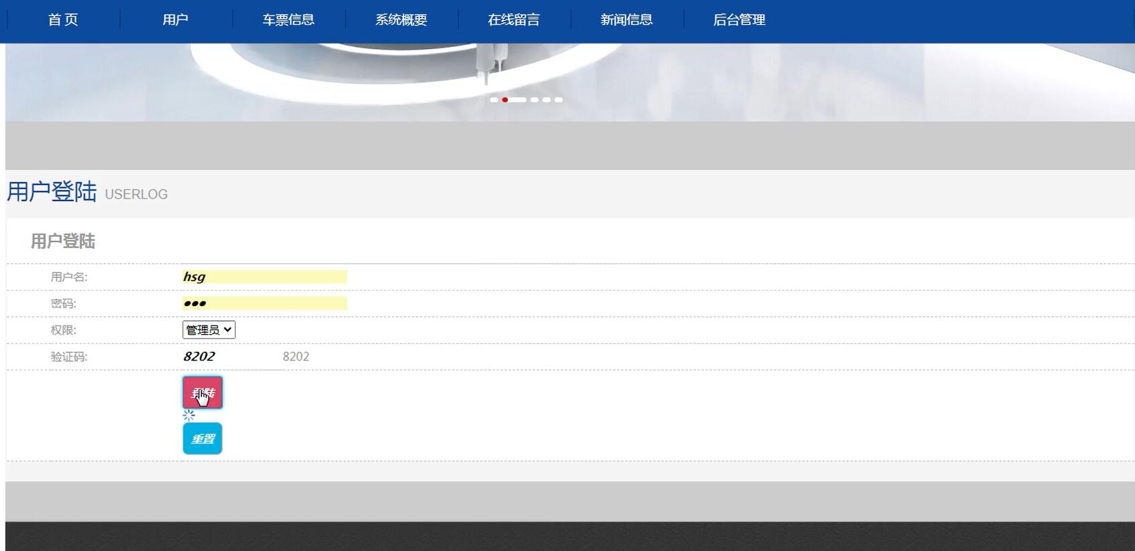Open the 在线留言 message page
Screen dimensions: 1135x551
pyautogui.click(x=513, y=20)
